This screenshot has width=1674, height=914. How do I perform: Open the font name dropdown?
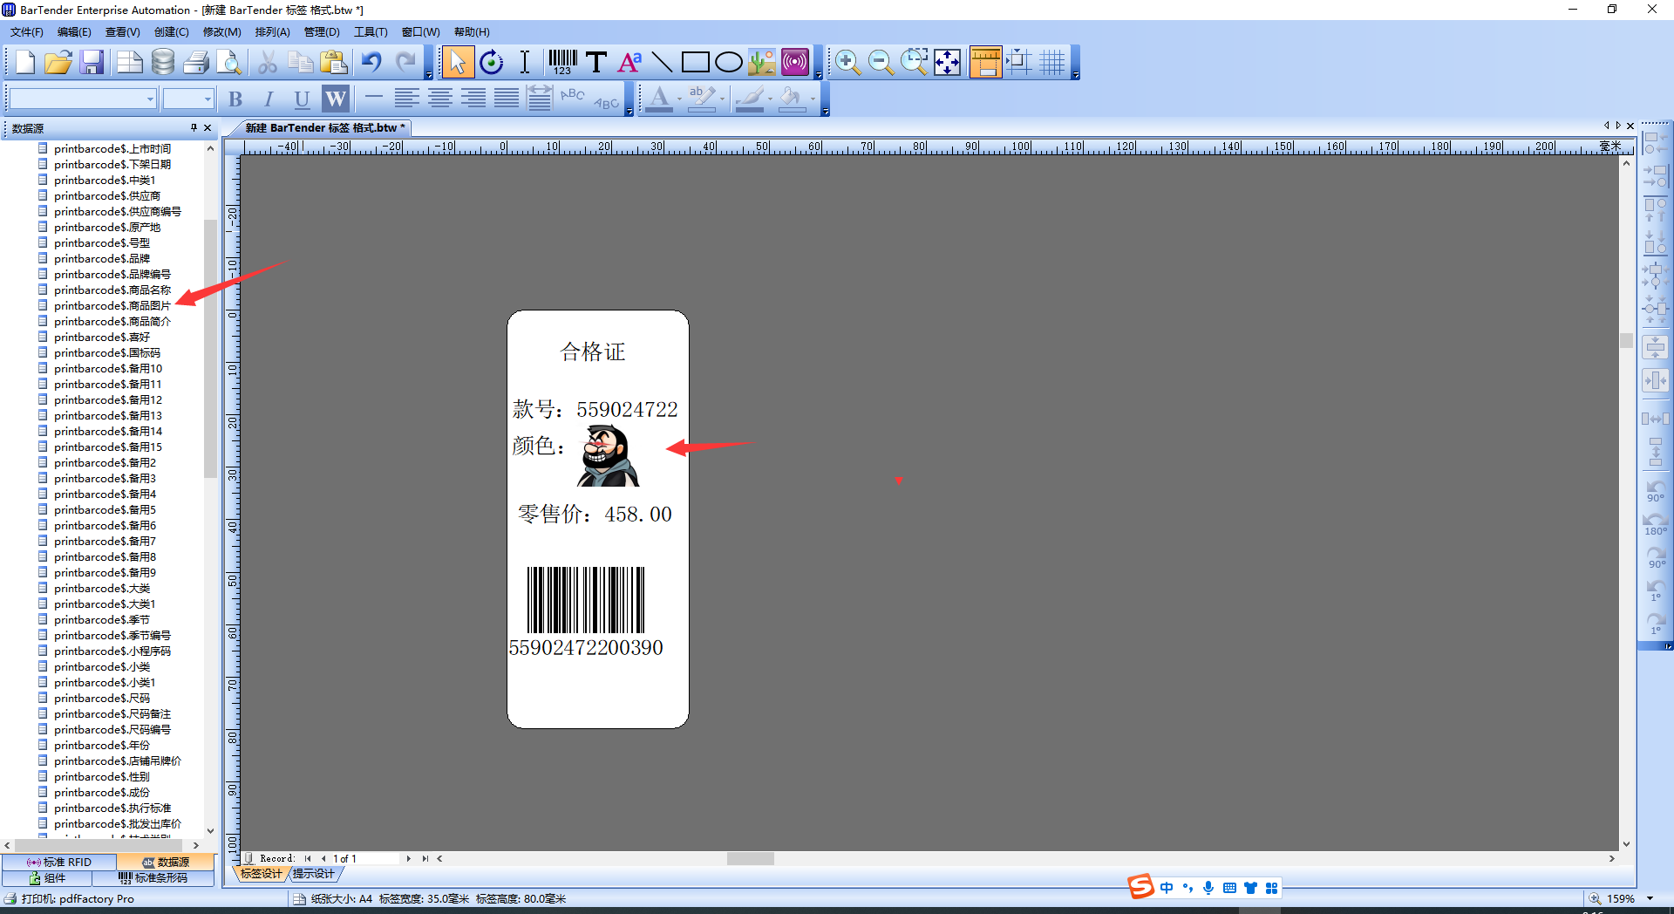click(x=150, y=99)
